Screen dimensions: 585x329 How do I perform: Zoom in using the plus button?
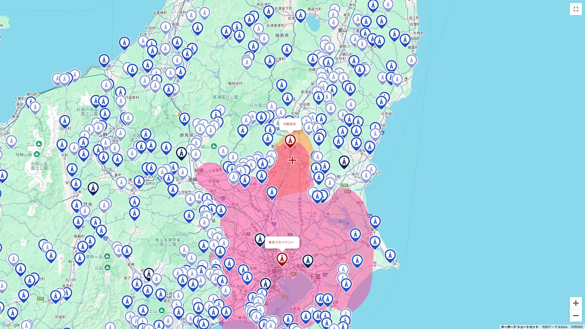coord(576,303)
